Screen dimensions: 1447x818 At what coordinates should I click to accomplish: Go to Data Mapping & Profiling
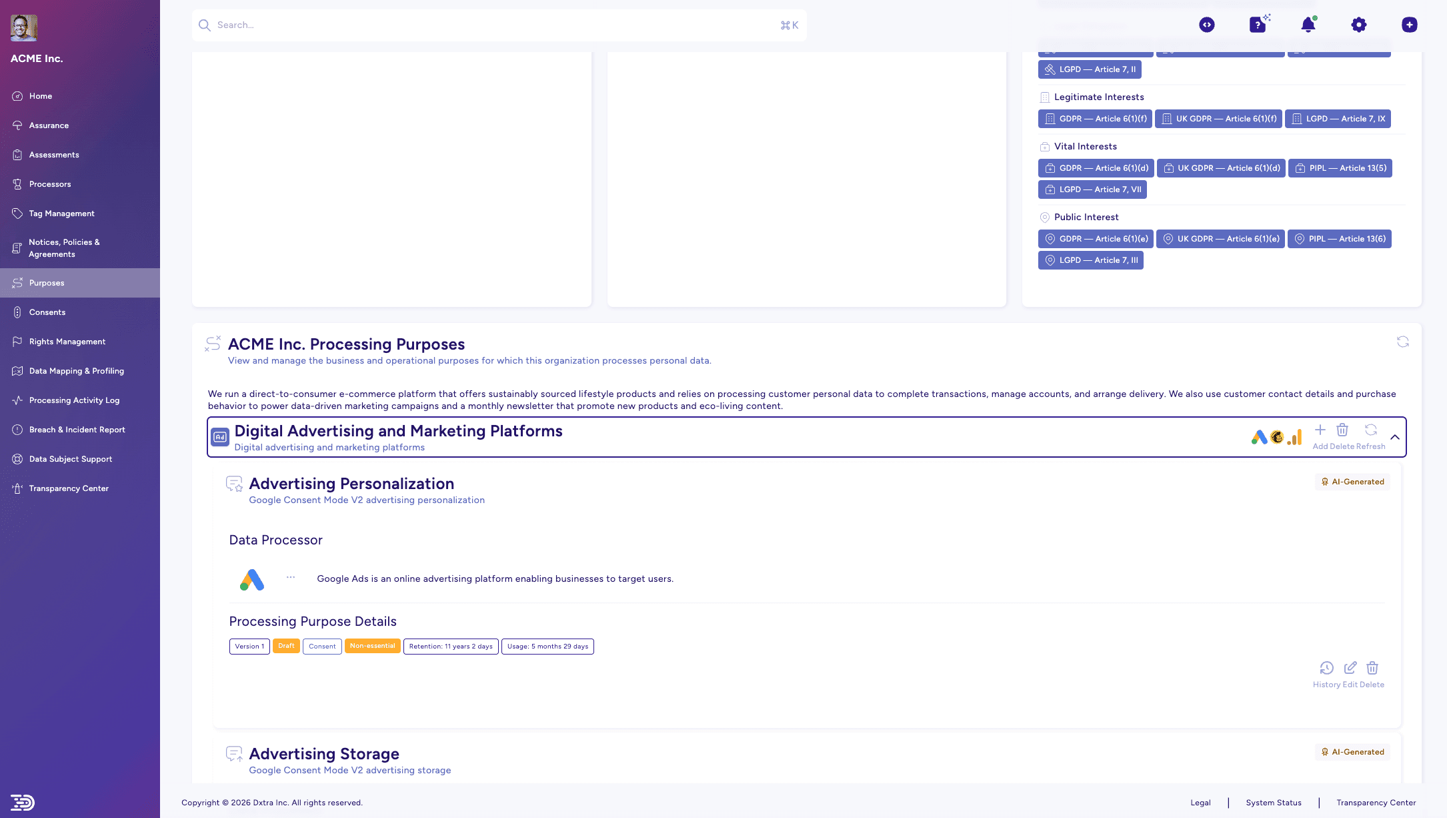(x=76, y=371)
